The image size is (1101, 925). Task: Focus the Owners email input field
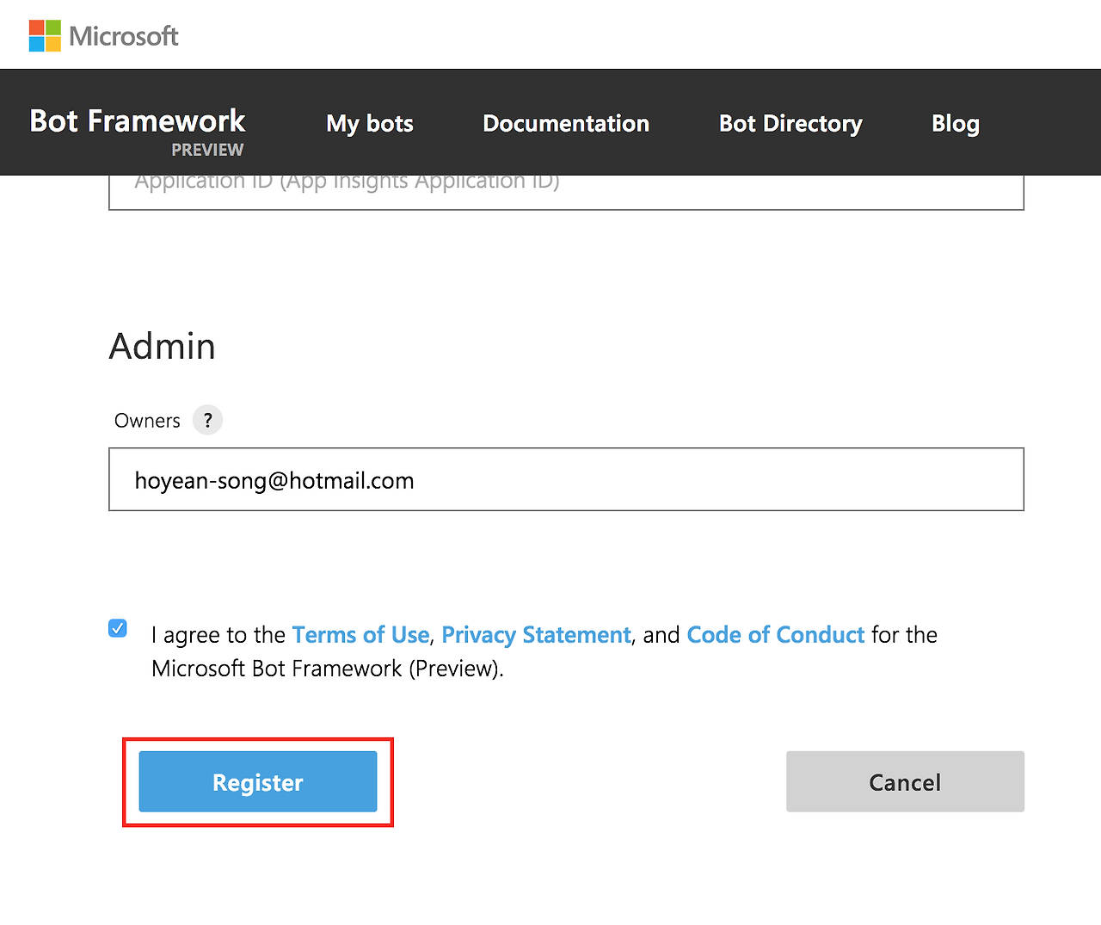pos(566,479)
